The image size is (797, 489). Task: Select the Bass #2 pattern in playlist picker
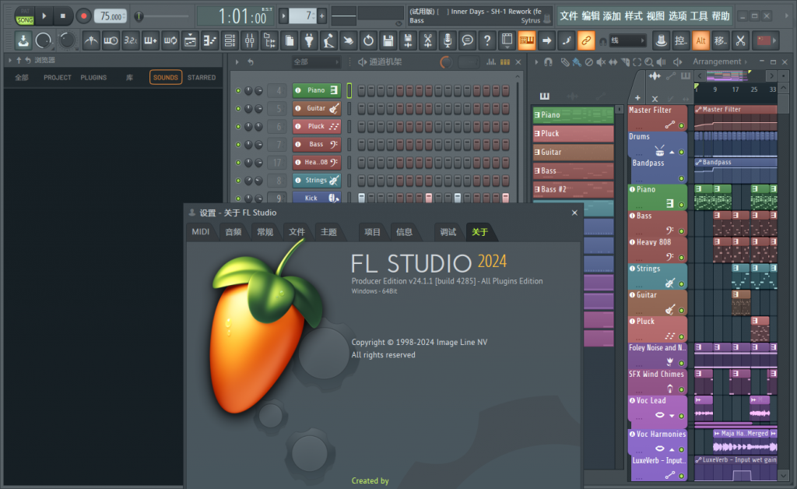[573, 189]
